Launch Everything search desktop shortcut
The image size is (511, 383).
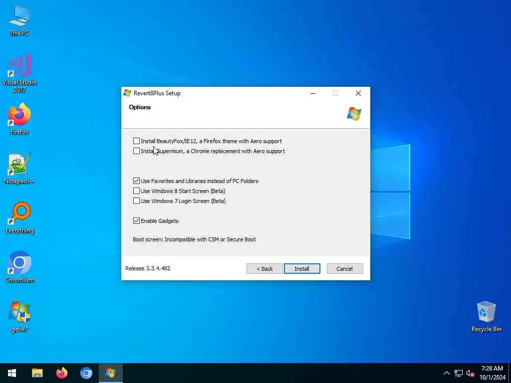click(19, 217)
